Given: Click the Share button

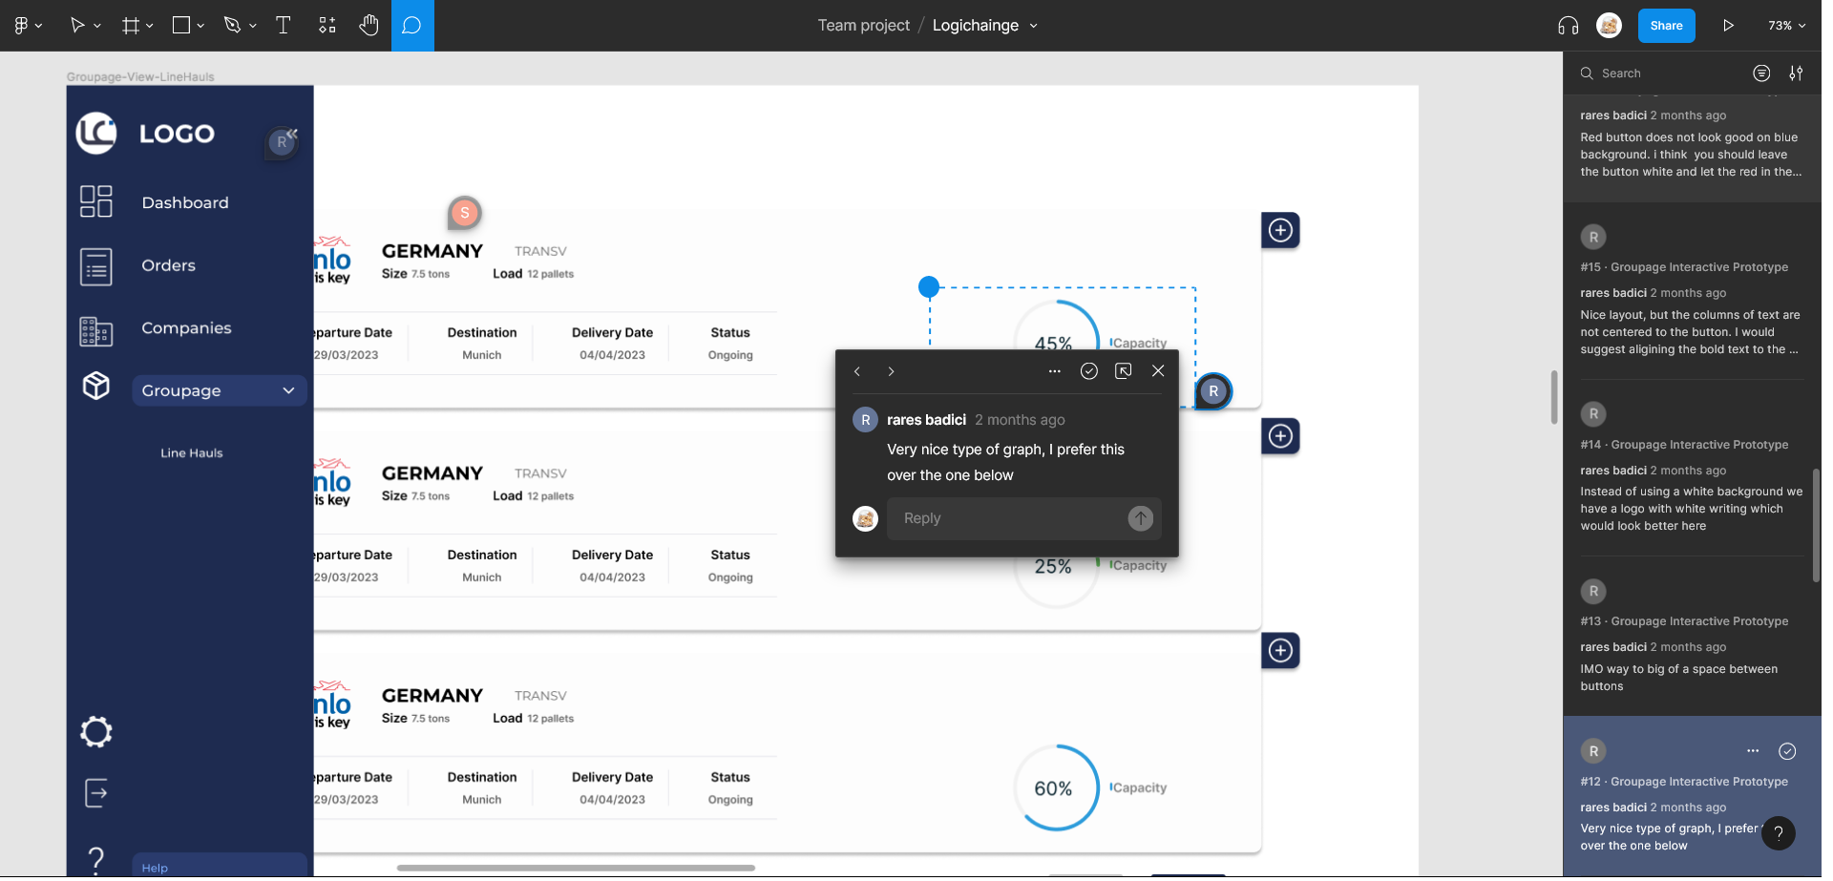Looking at the screenshot, I should click(x=1666, y=25).
